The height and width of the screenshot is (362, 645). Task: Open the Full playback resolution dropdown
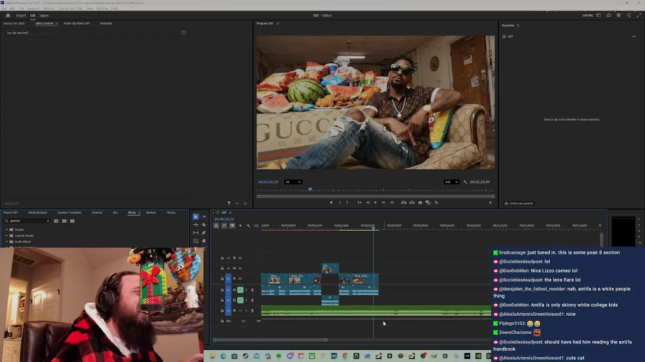pyautogui.click(x=451, y=182)
